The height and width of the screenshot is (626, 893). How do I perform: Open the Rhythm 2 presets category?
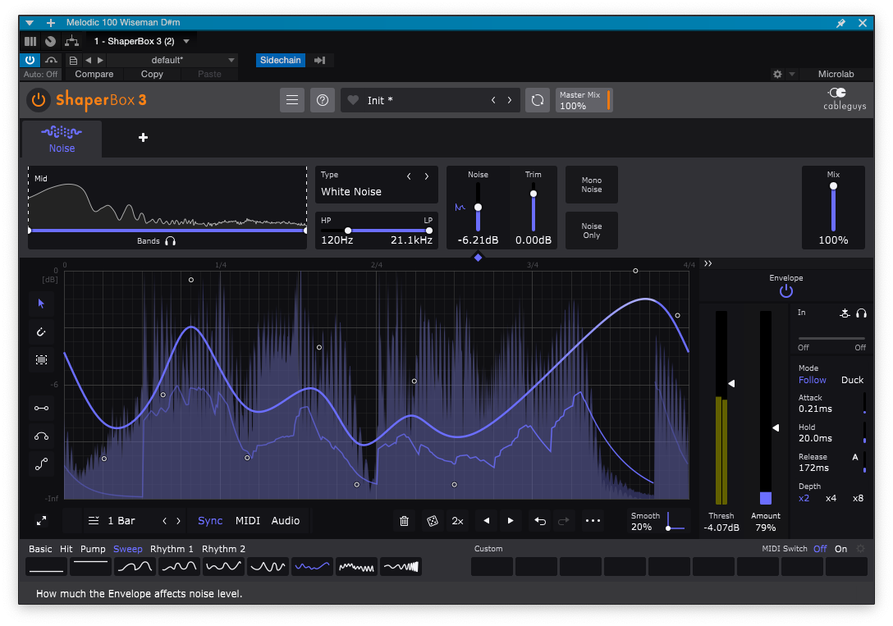223,549
